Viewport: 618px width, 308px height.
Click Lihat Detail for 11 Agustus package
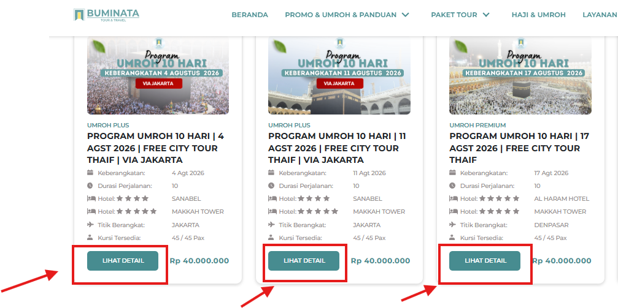click(x=304, y=260)
